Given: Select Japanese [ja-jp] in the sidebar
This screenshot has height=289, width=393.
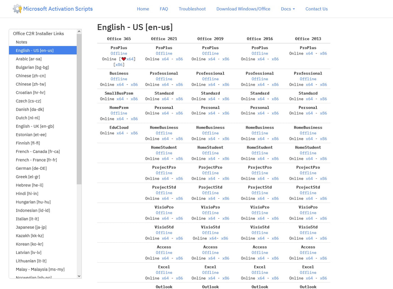Looking at the screenshot, I should click(x=31, y=227).
